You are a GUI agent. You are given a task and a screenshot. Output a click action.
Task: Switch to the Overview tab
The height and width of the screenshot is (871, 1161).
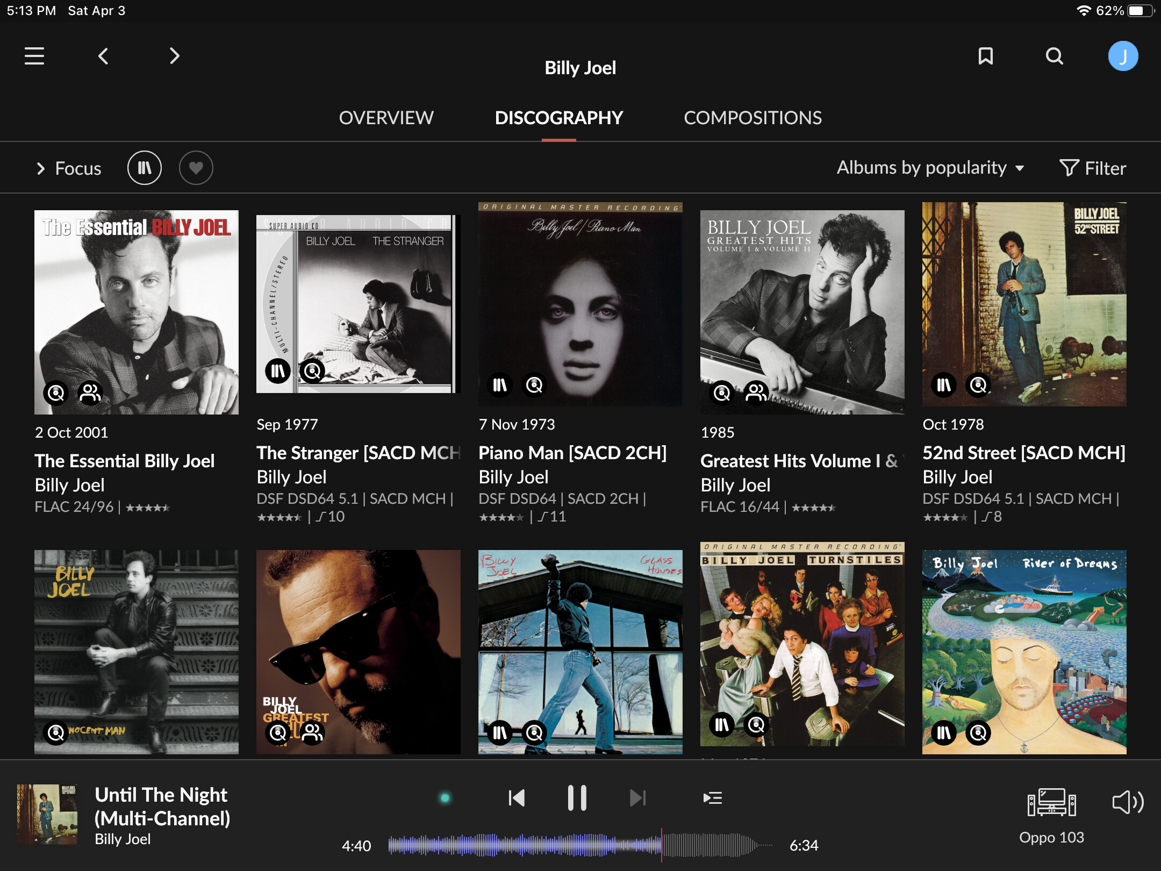pyautogui.click(x=386, y=118)
